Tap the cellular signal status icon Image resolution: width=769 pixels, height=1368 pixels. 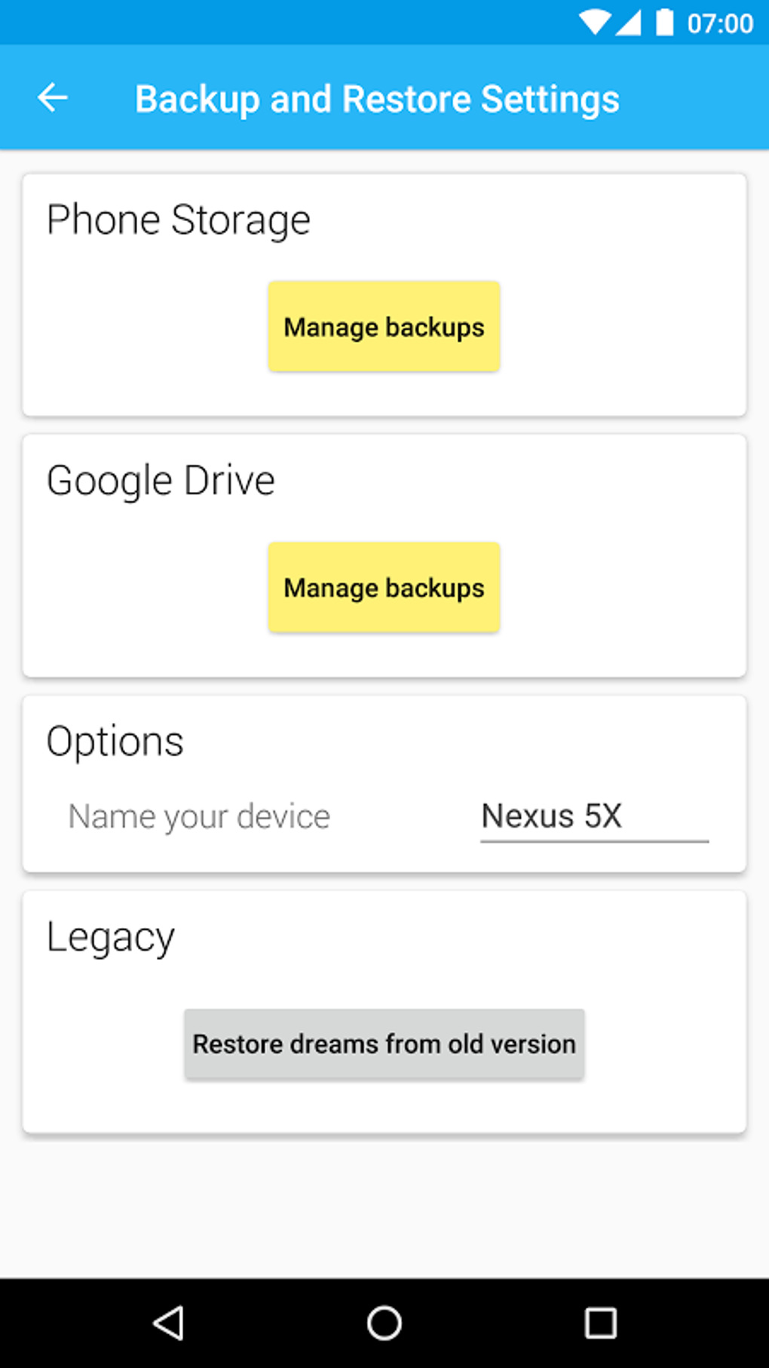[x=628, y=23]
